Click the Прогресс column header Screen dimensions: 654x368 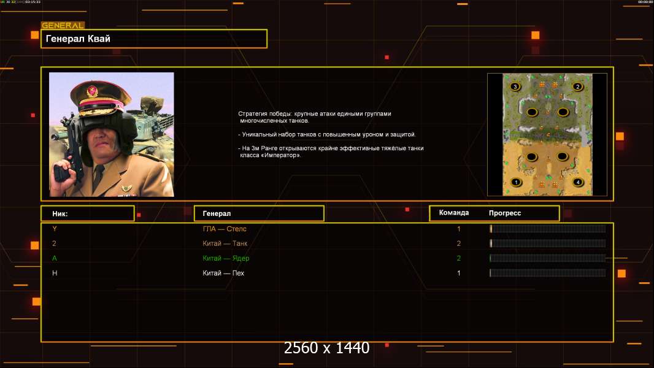point(505,213)
